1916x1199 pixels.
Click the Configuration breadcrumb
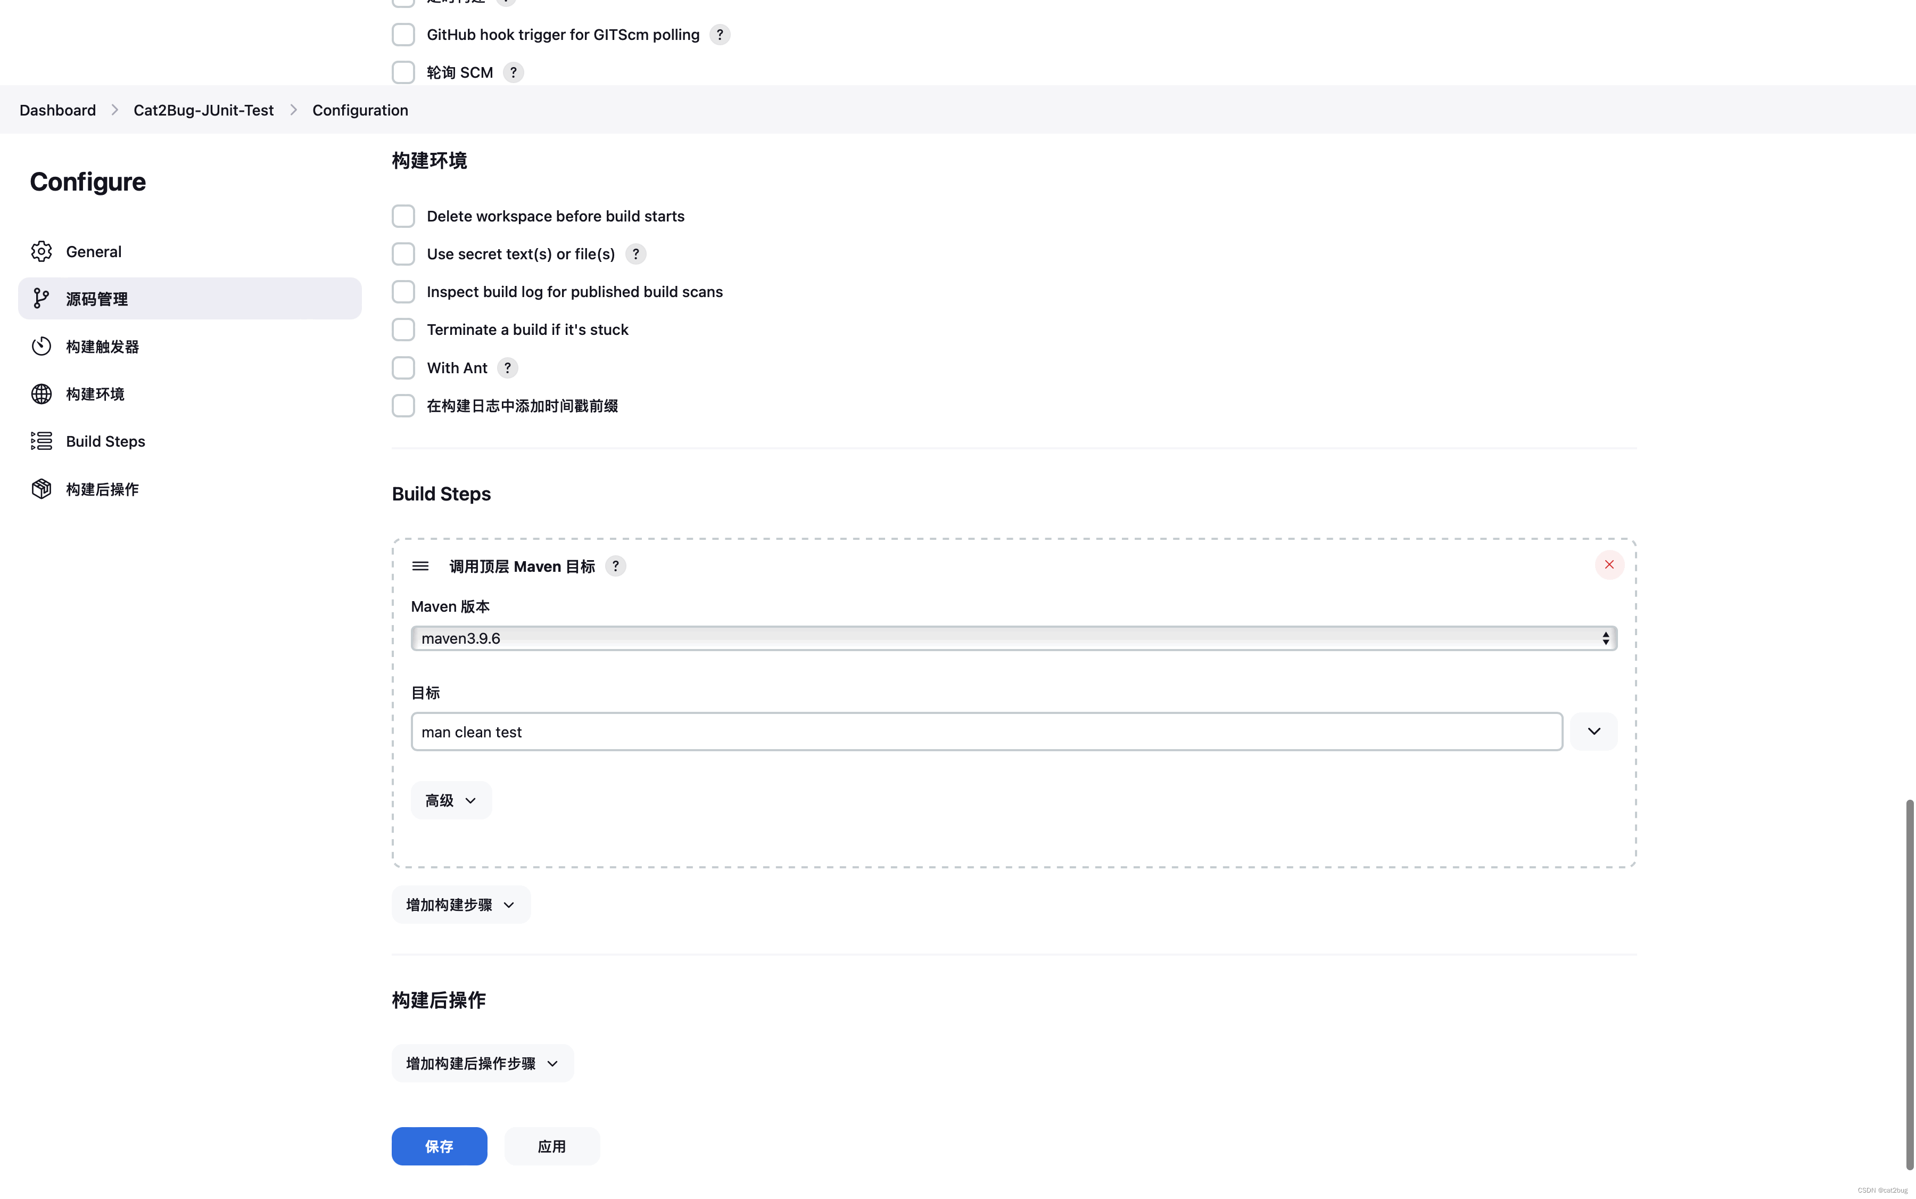pyautogui.click(x=360, y=110)
